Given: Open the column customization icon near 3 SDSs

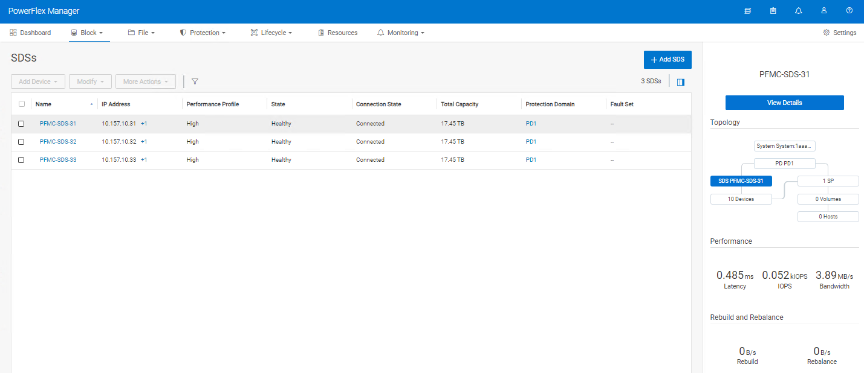Looking at the screenshot, I should coord(680,81).
